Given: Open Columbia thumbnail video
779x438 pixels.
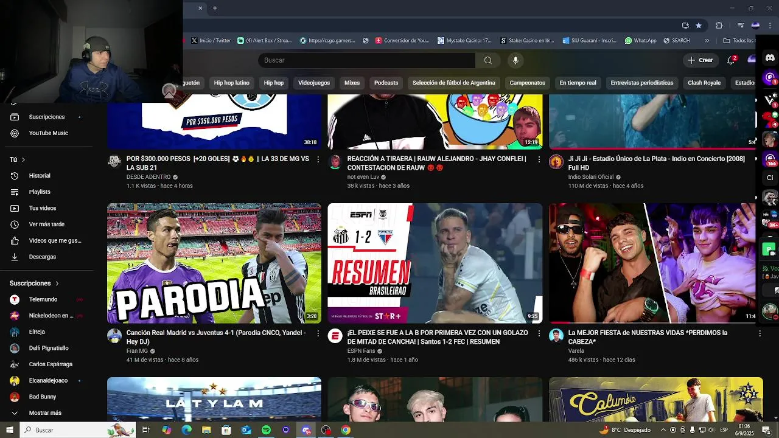Looking at the screenshot, I should 655,399.
